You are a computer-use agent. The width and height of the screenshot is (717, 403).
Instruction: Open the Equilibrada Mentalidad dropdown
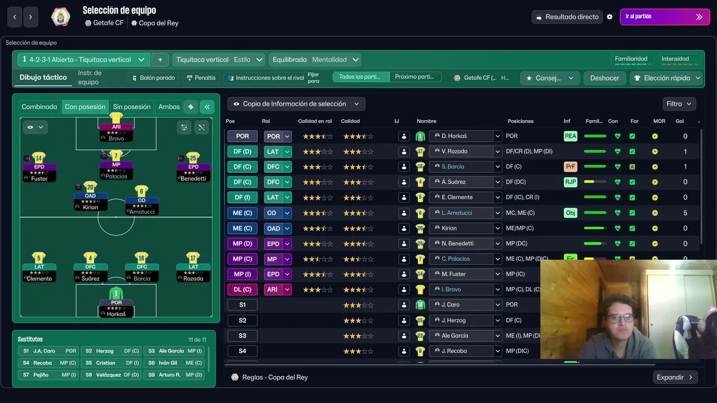[x=315, y=59]
